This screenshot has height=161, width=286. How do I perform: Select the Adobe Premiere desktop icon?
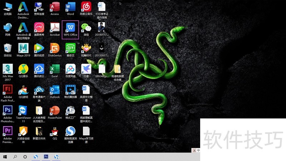[x=8, y=135]
